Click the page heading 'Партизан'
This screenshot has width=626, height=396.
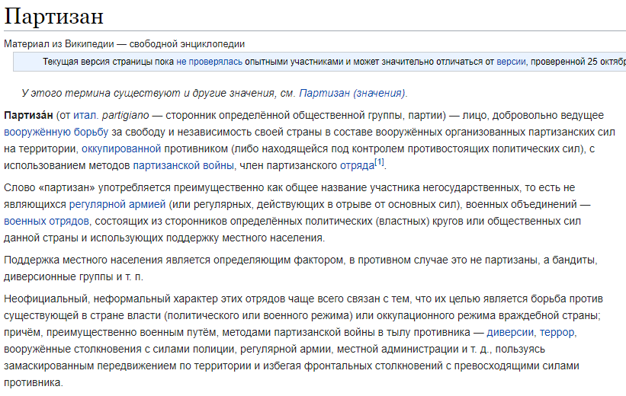[x=54, y=16]
